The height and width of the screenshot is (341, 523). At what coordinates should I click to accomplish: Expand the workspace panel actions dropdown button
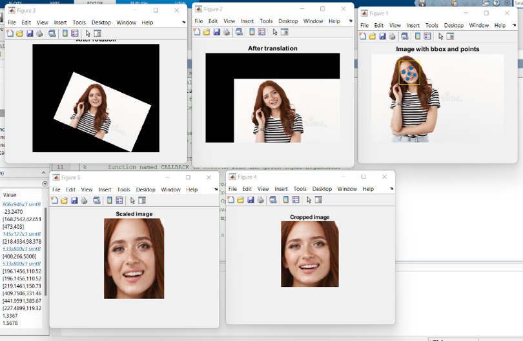[x=45, y=184]
